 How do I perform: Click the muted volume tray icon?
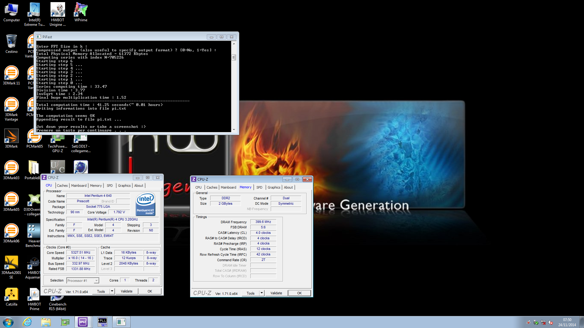click(x=551, y=323)
